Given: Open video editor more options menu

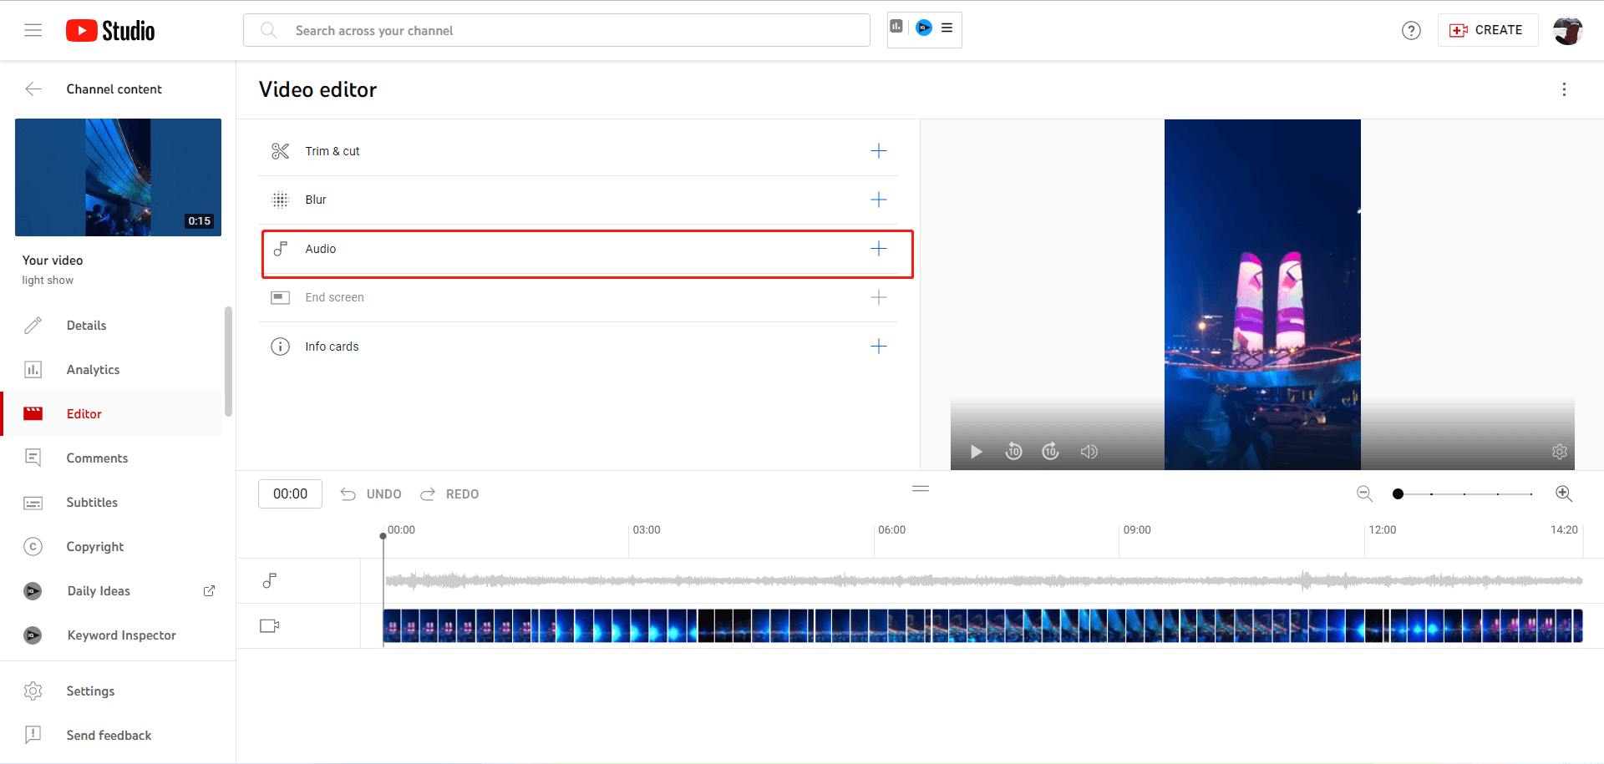Looking at the screenshot, I should (1564, 89).
